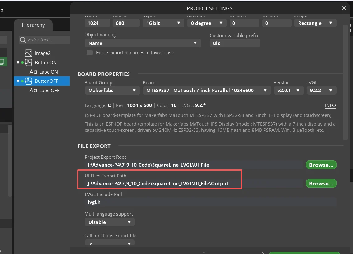Collapse the ButtonOFF tree node
The image size is (353, 254).
click(x=18, y=81)
